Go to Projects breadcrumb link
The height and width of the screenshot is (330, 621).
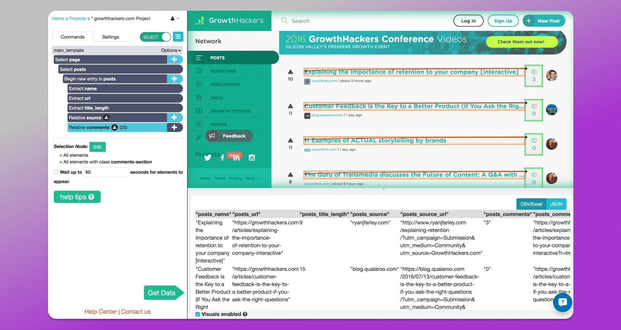point(77,19)
